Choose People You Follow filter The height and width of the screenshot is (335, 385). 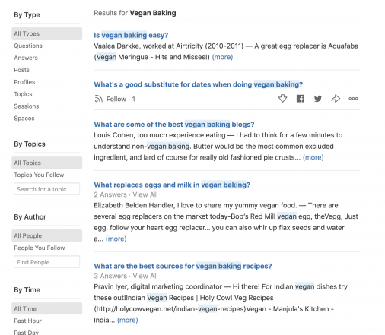40,248
